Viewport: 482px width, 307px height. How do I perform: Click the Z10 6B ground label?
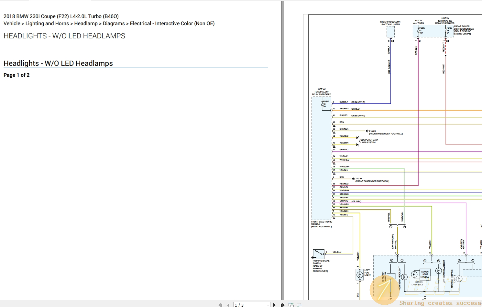[372, 131]
